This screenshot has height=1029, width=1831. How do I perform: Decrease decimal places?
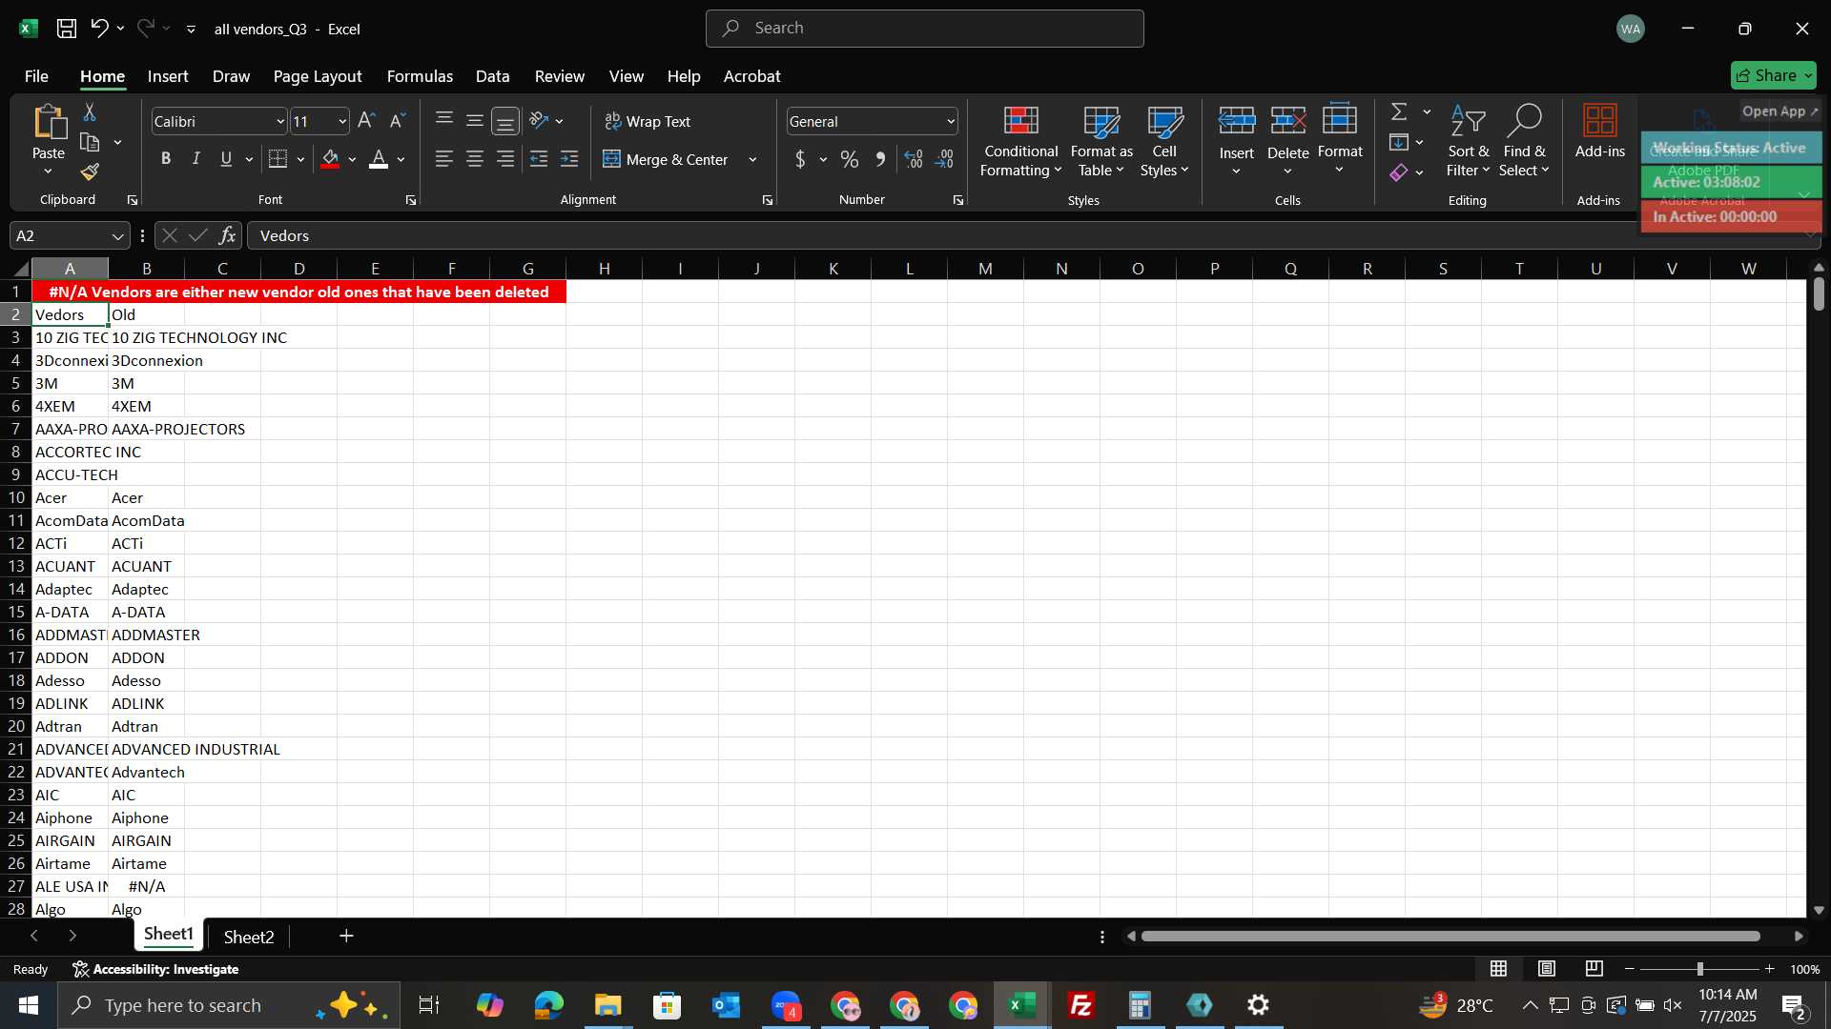(x=945, y=159)
